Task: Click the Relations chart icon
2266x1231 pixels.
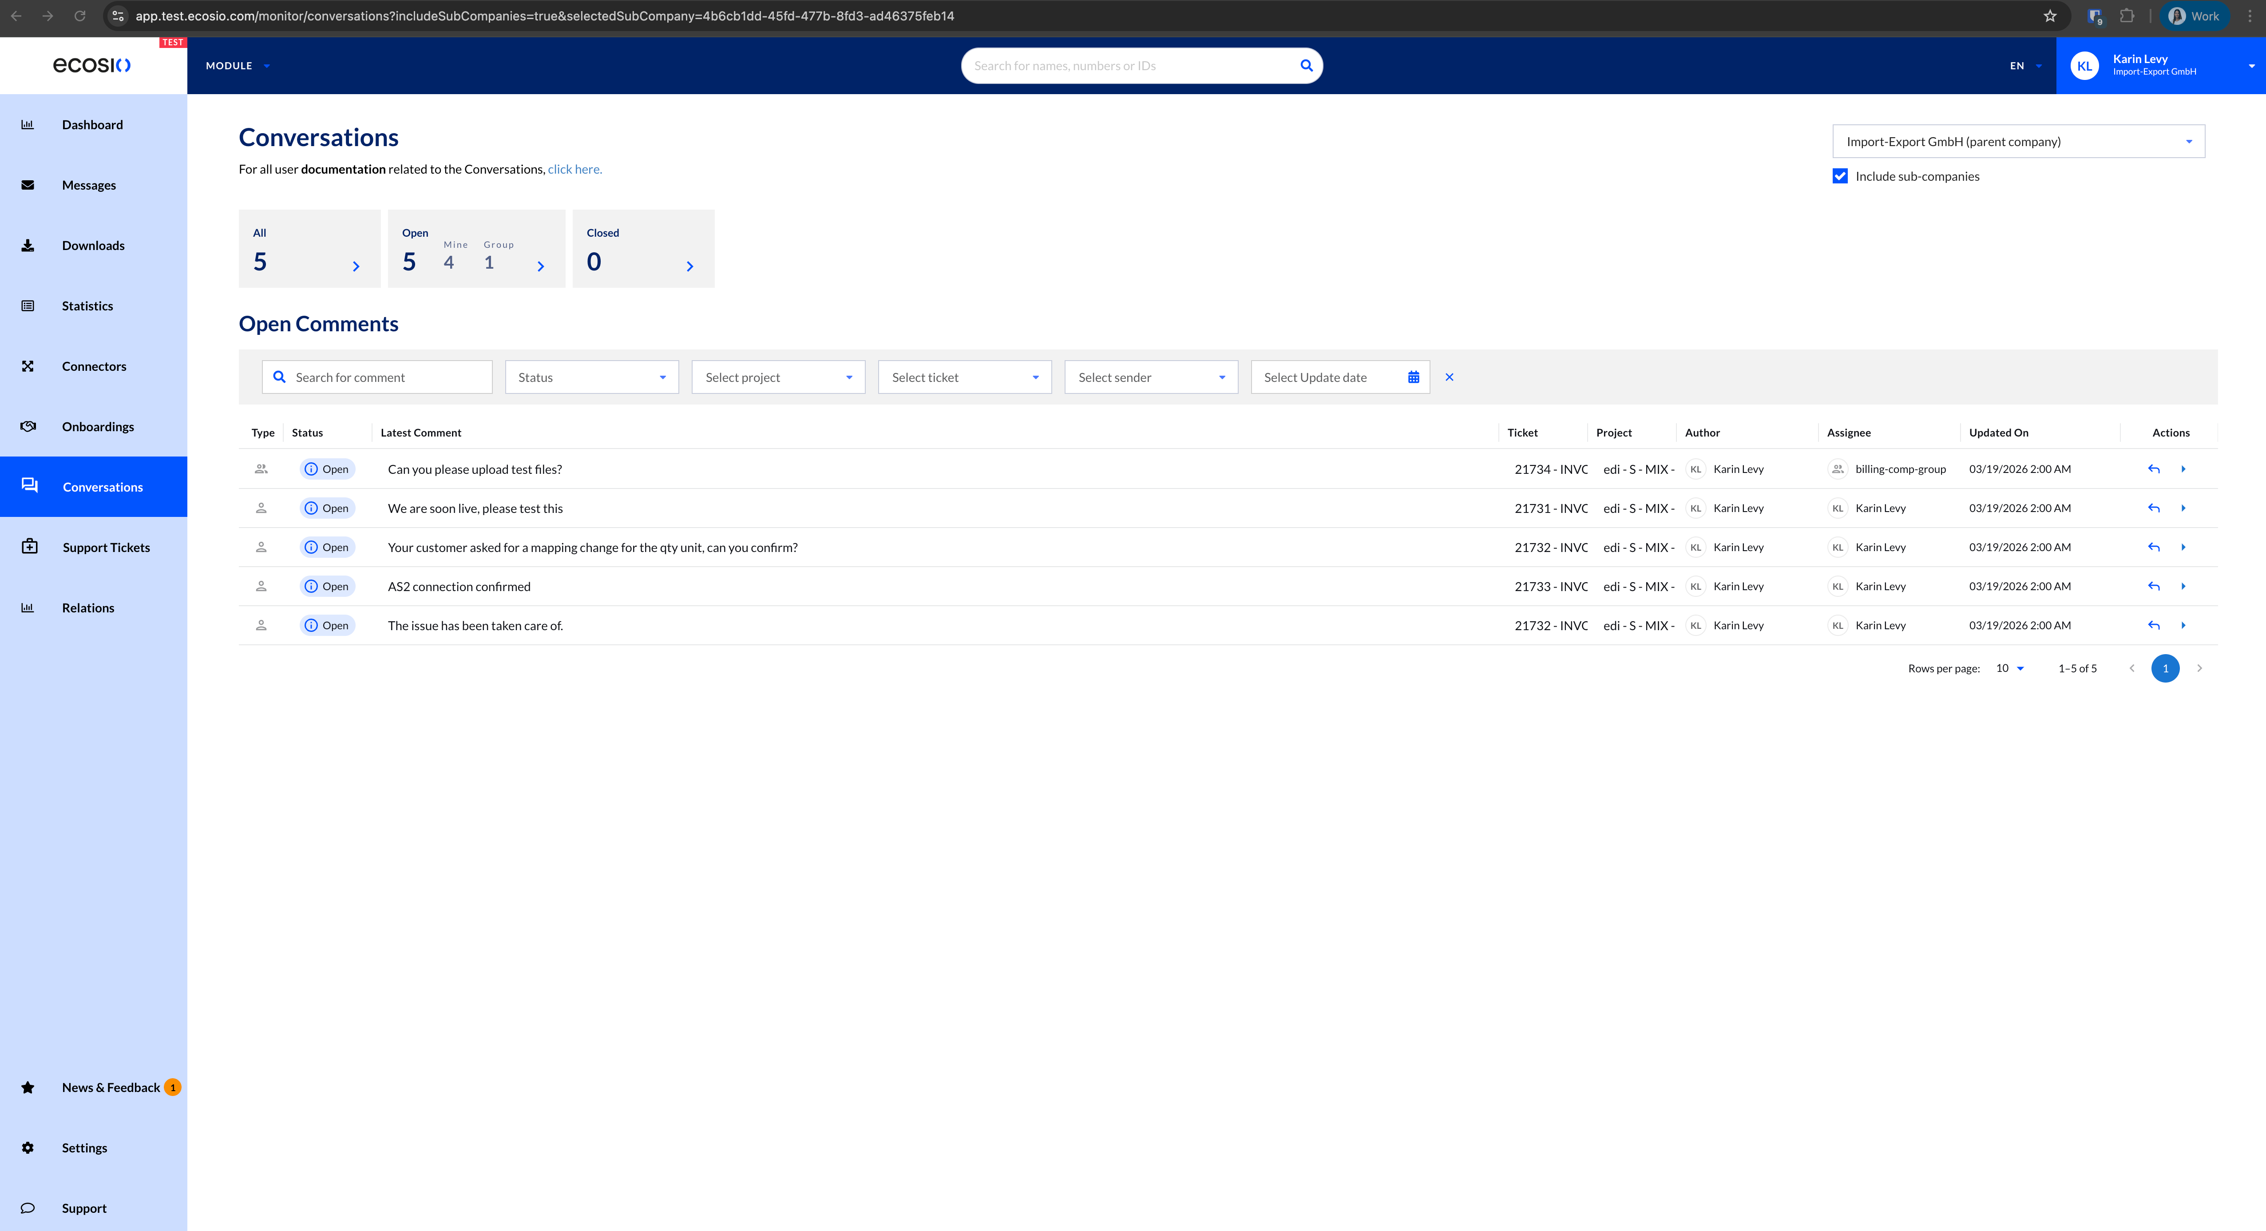Action: pyautogui.click(x=27, y=607)
